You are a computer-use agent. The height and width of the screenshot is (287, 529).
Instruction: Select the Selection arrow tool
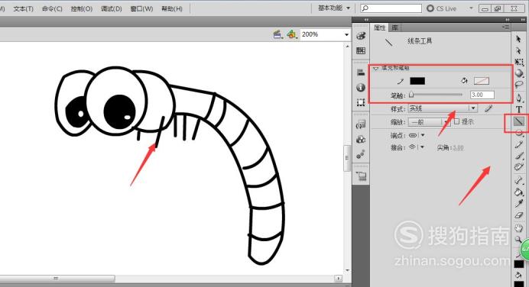518,39
